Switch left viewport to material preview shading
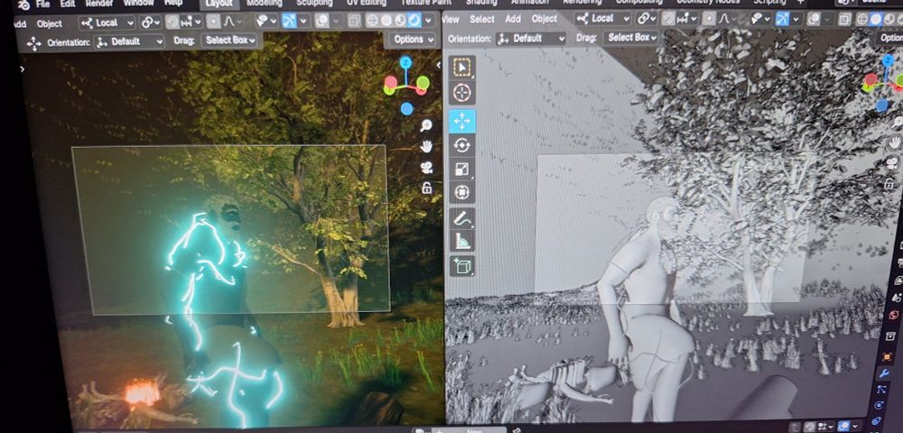The height and width of the screenshot is (433, 903). point(400,22)
